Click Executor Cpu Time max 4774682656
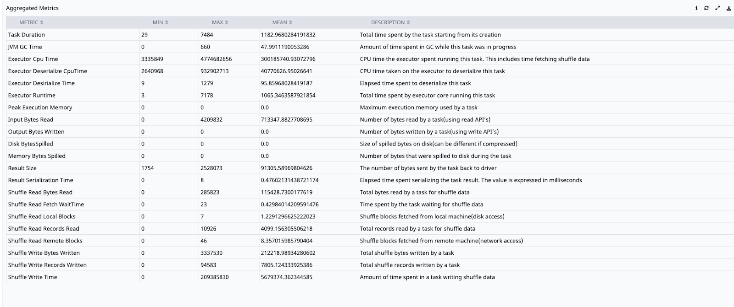 click(x=216, y=59)
